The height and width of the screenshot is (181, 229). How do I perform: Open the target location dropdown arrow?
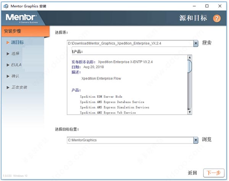(x=196, y=140)
